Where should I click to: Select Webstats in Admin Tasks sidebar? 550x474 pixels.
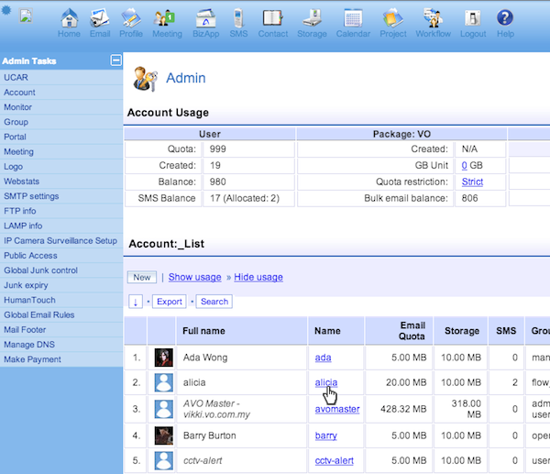[21, 182]
